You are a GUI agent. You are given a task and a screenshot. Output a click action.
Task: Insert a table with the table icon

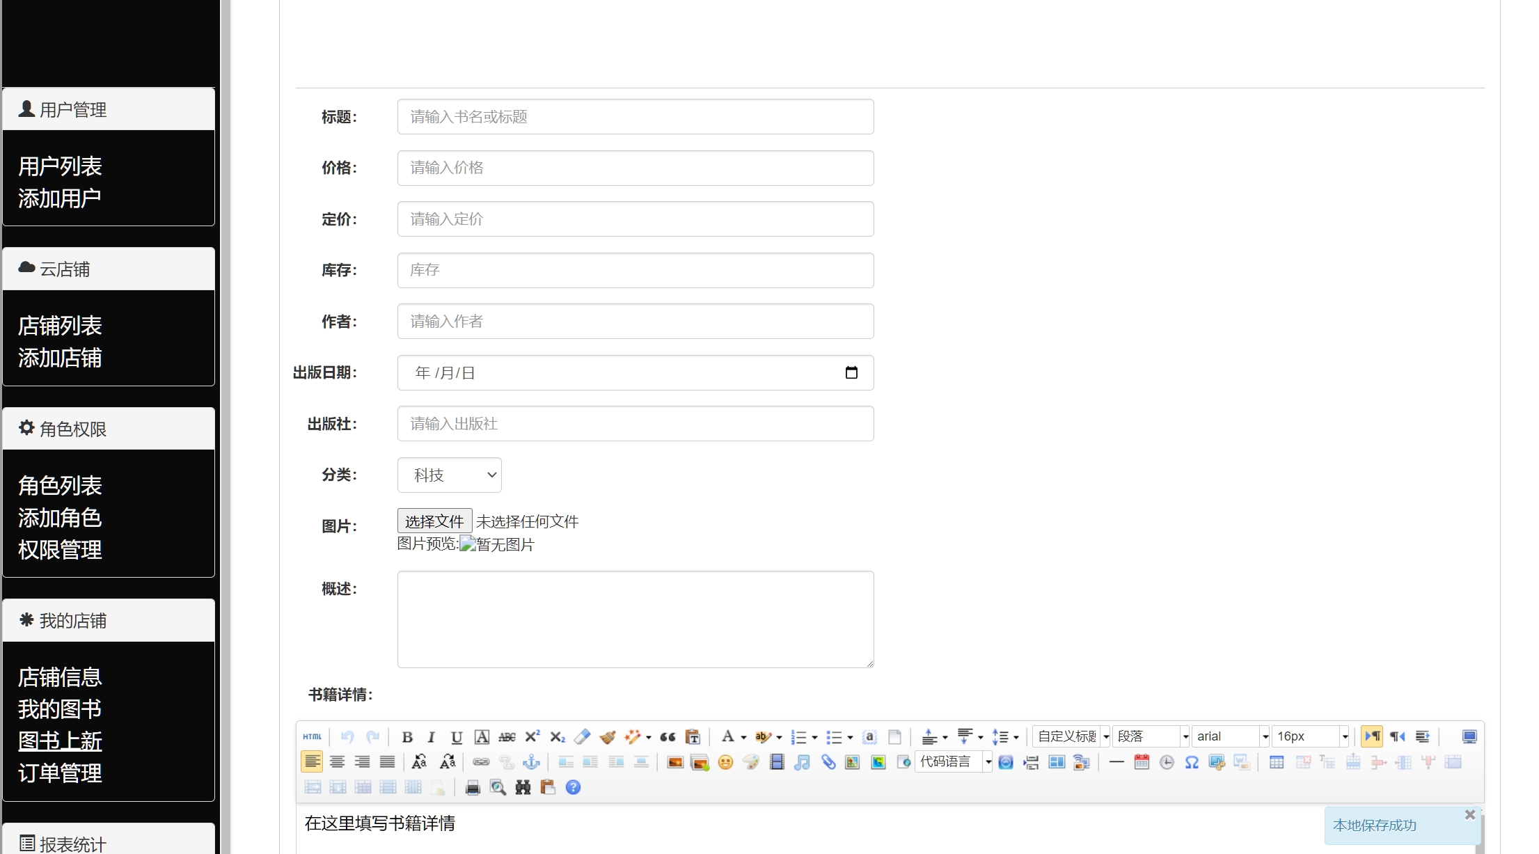[1277, 762]
